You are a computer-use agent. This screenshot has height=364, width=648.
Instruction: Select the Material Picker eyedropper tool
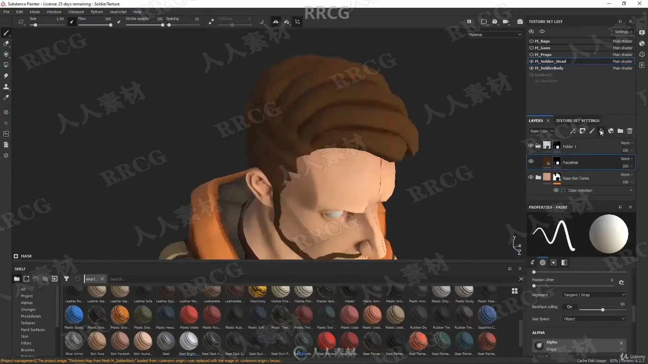(x=6, y=97)
